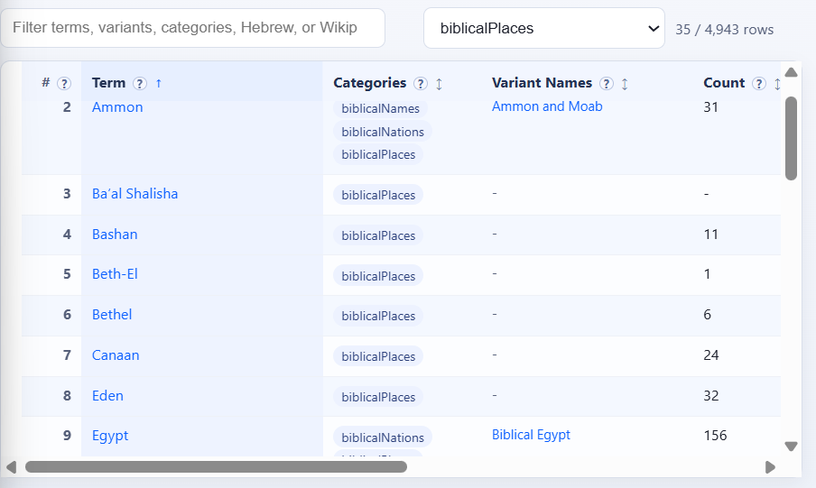Click the Count column header
This screenshot has width=816, height=488.
coord(724,83)
